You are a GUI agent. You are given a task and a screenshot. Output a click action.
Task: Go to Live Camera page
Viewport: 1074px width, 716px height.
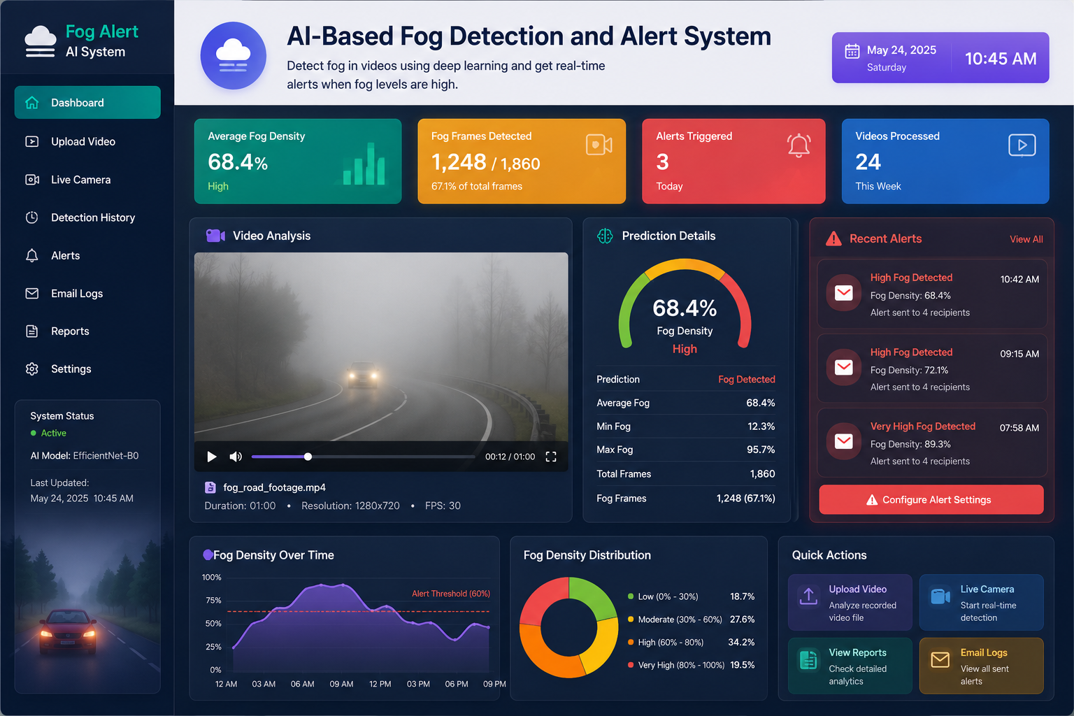coord(87,180)
